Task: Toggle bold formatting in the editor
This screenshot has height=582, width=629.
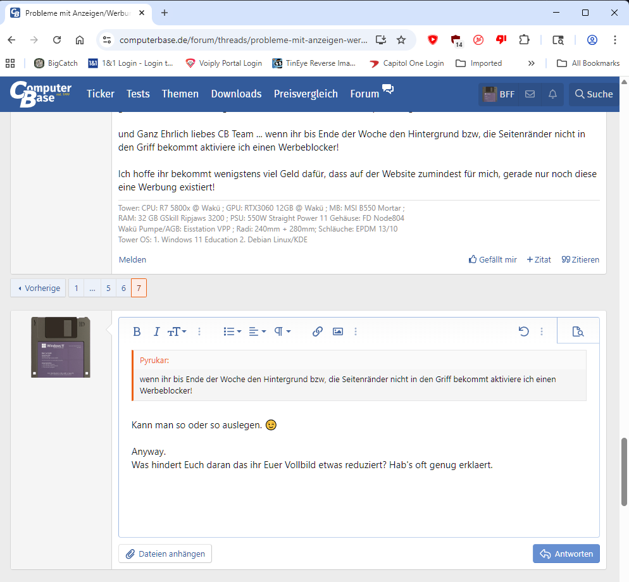Action: pyautogui.click(x=137, y=331)
